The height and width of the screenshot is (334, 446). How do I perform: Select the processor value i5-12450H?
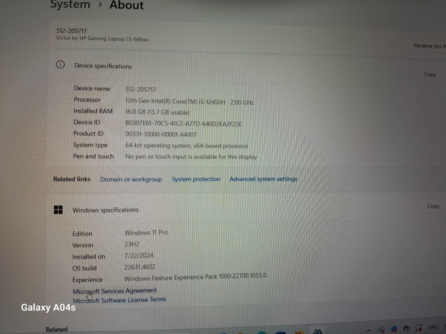(x=189, y=102)
